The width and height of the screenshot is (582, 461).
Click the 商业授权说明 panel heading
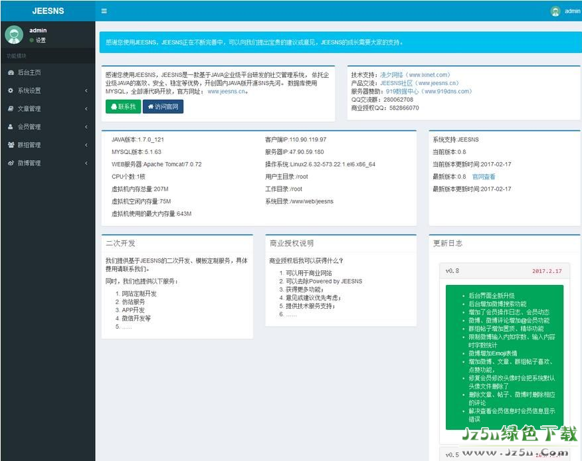click(292, 244)
